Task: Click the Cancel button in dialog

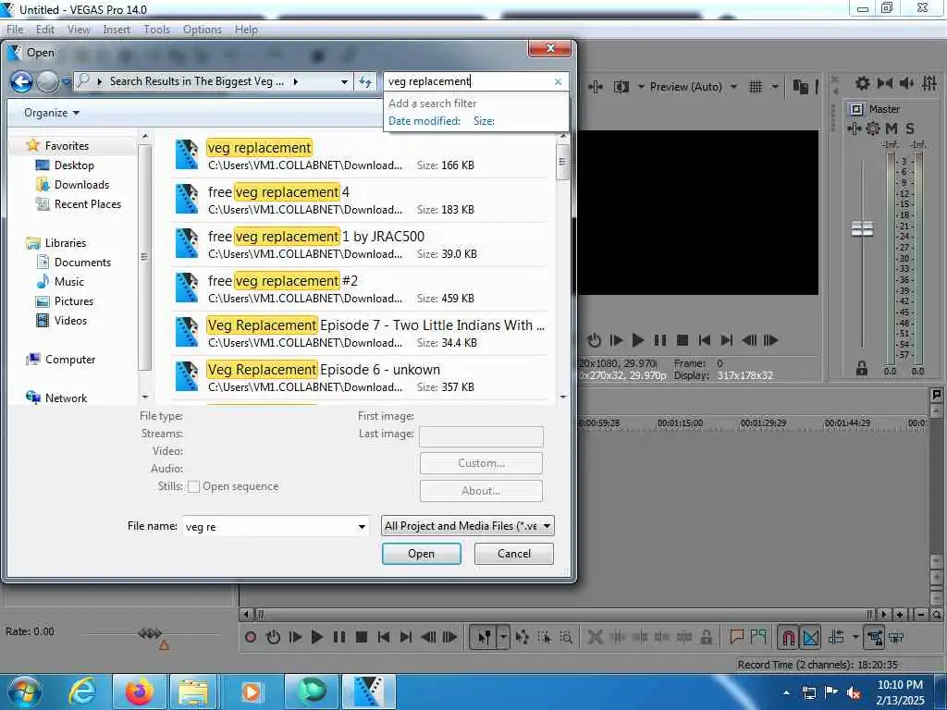Action: pyautogui.click(x=514, y=554)
